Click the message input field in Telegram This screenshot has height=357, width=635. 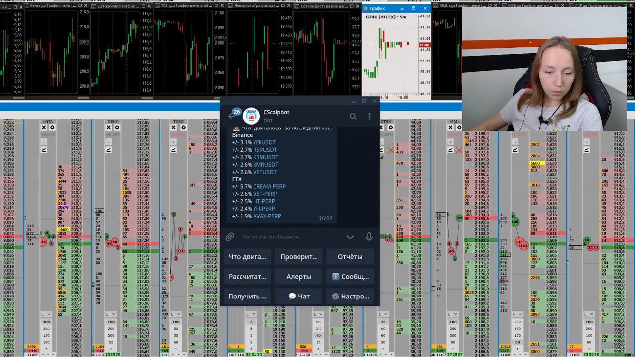[292, 237]
